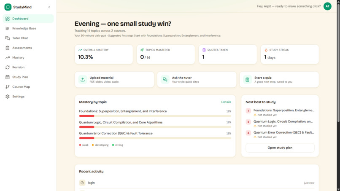Click rank badge 3 in Next best to study
Viewport: 340px width, 191px height.
(x=248, y=133)
